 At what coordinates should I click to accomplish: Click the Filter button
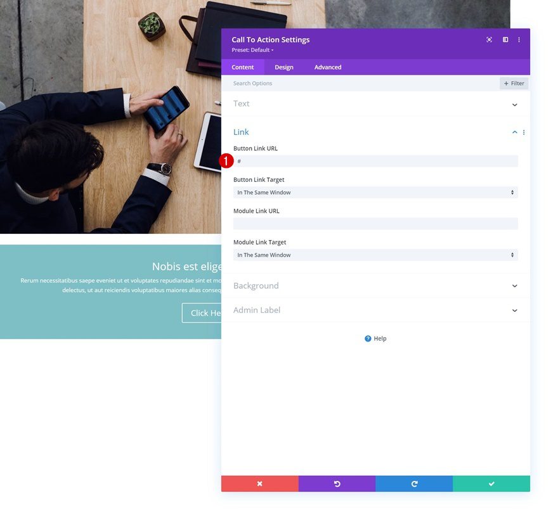point(514,83)
